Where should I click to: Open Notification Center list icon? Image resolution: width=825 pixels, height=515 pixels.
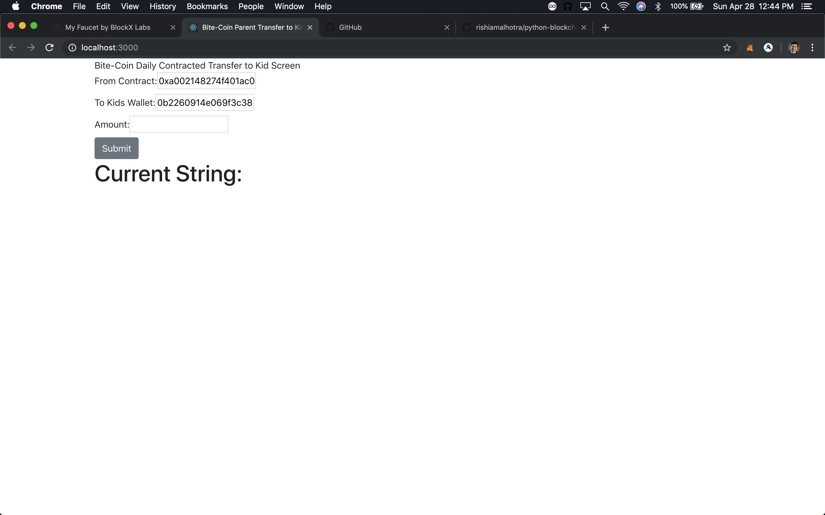click(807, 7)
